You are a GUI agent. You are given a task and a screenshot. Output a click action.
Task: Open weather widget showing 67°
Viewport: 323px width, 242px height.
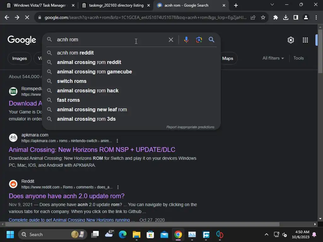pos(109,234)
